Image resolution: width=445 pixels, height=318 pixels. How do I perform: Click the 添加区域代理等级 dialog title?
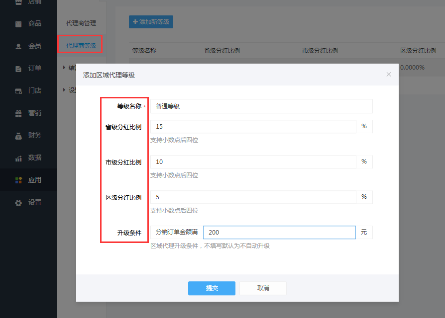(109, 75)
